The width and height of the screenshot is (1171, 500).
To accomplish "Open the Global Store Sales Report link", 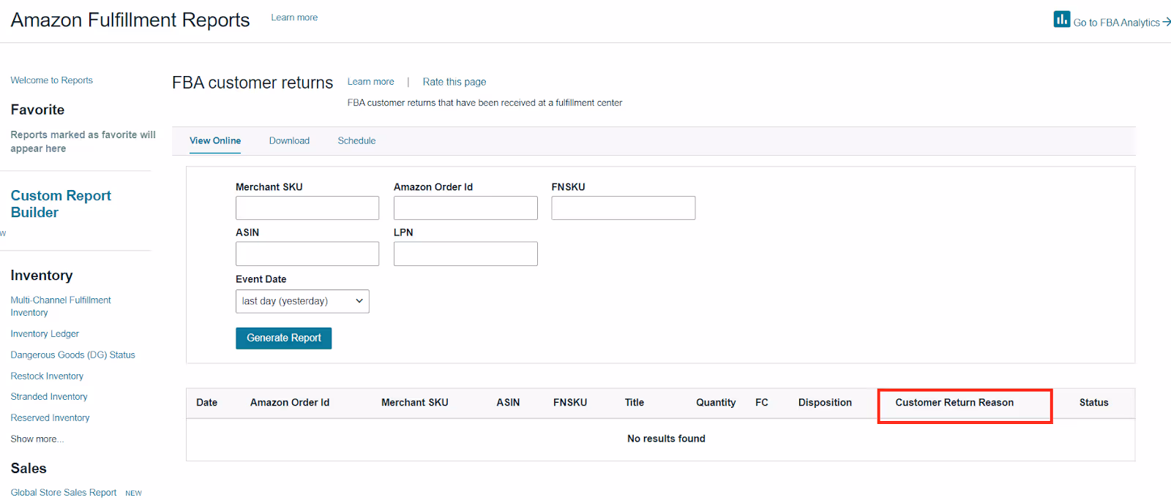I will coord(64,493).
